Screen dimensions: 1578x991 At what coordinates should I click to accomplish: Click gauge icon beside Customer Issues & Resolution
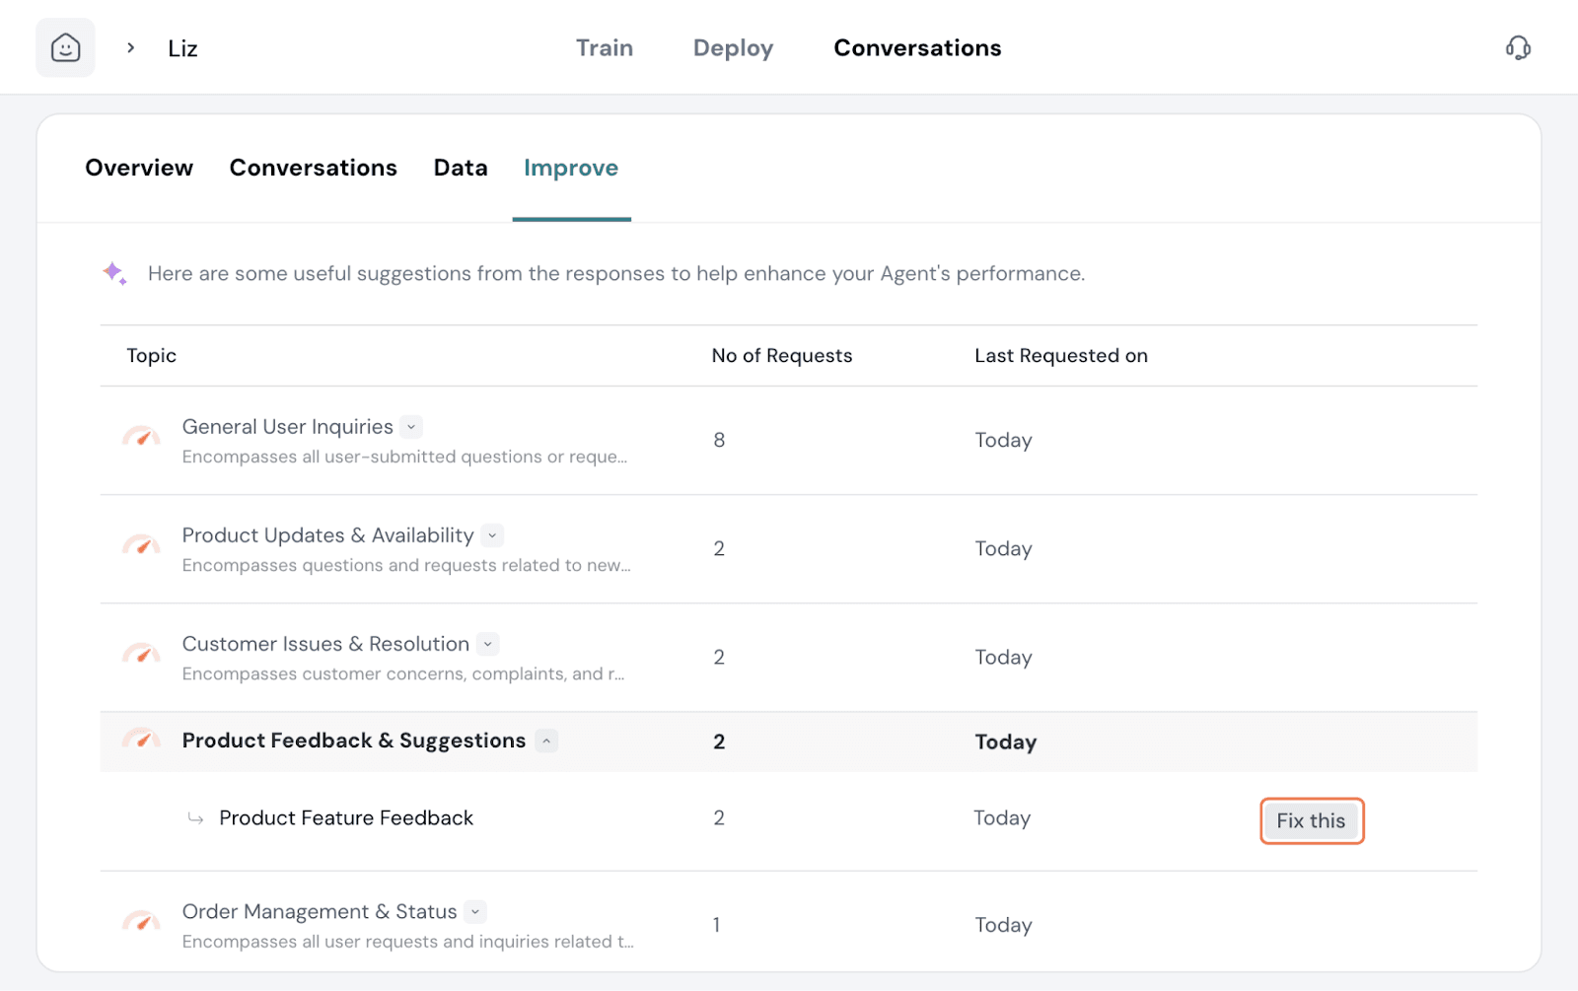(x=141, y=653)
